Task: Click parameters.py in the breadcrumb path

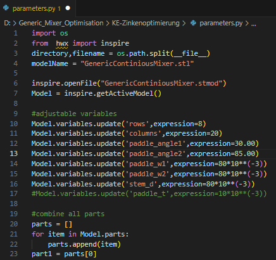Action: (x=221, y=23)
